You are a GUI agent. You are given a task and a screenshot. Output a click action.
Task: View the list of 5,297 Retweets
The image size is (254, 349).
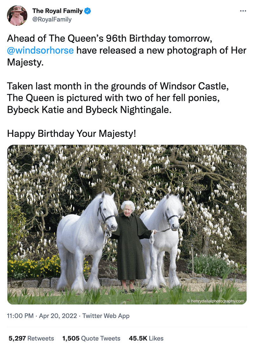tap(31, 338)
